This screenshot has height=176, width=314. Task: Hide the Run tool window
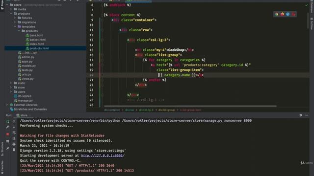tap(307, 115)
